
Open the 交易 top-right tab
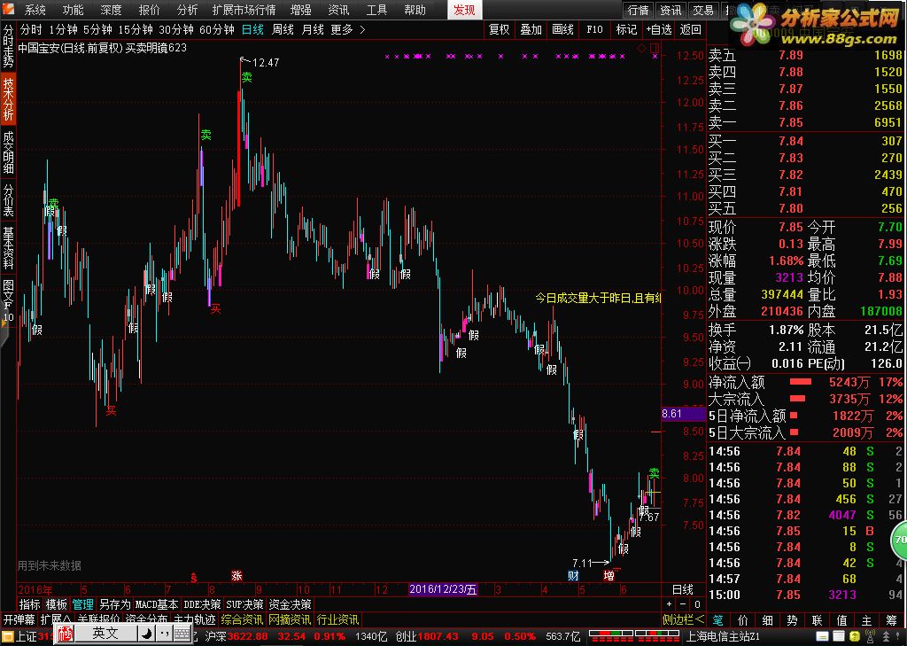tap(703, 11)
